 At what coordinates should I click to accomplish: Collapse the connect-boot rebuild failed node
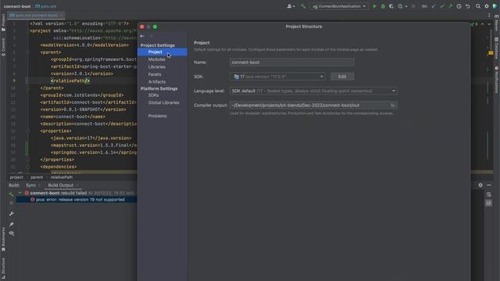[x=20, y=193]
